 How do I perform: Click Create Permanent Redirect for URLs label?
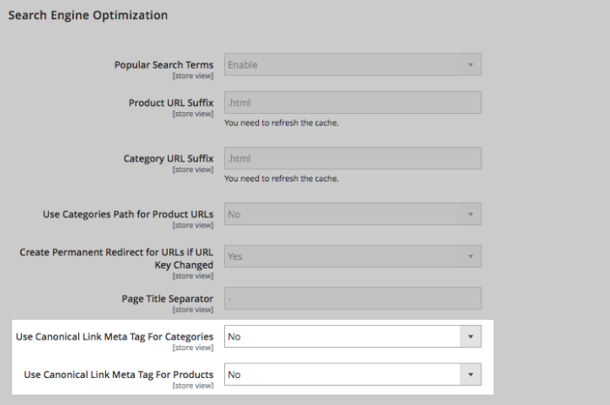tap(116, 258)
